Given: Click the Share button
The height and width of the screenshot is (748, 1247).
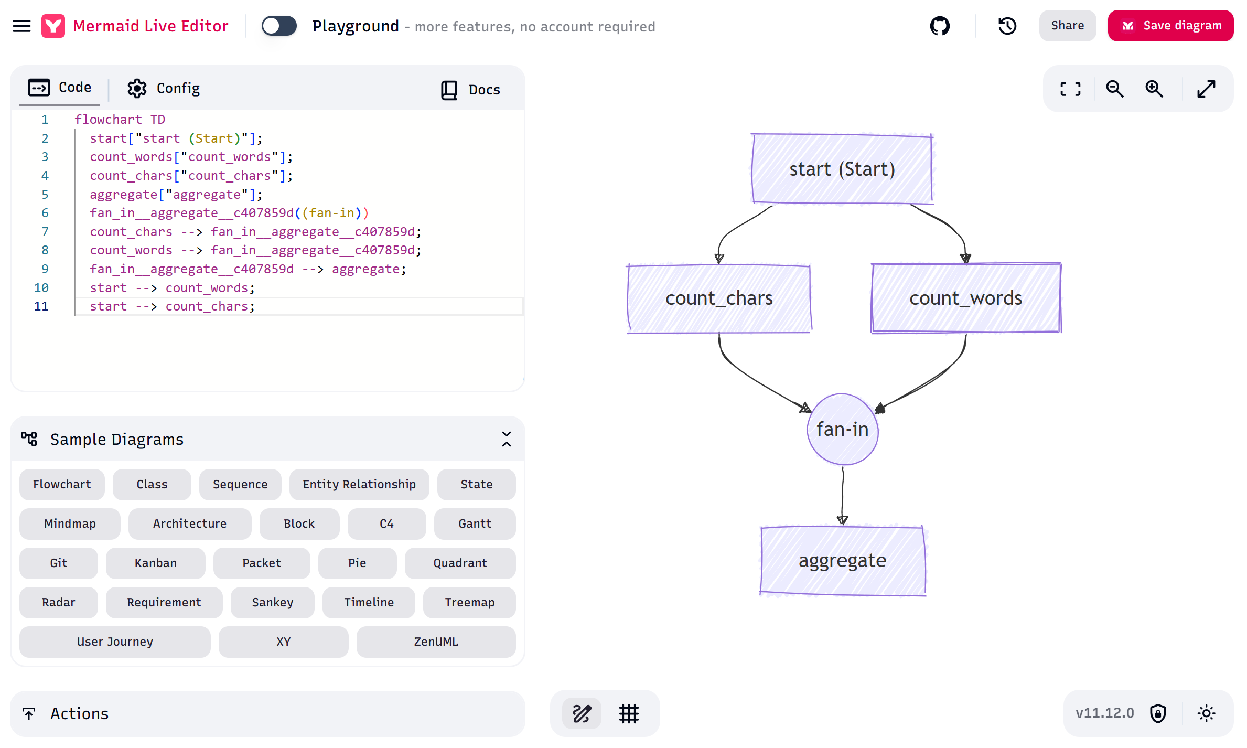Looking at the screenshot, I should (1067, 26).
